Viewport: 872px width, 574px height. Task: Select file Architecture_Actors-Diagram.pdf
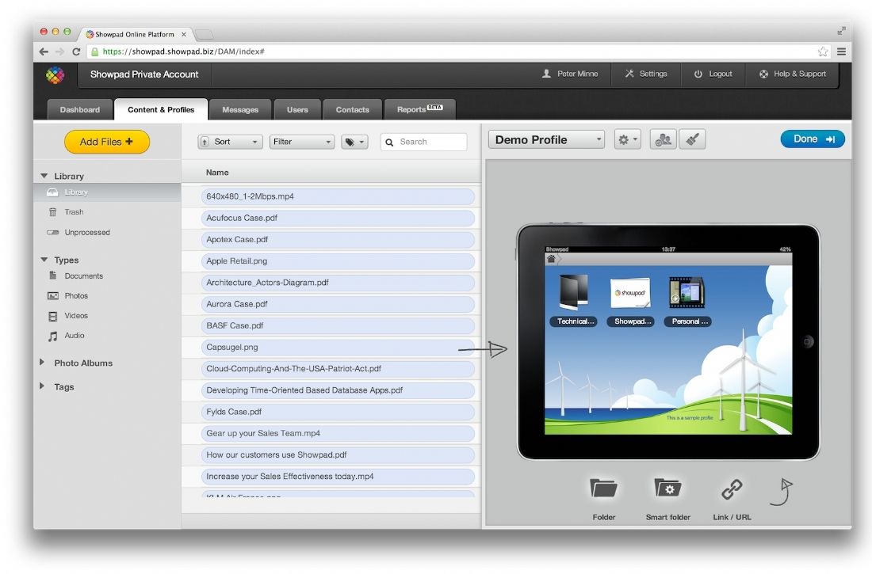point(338,283)
